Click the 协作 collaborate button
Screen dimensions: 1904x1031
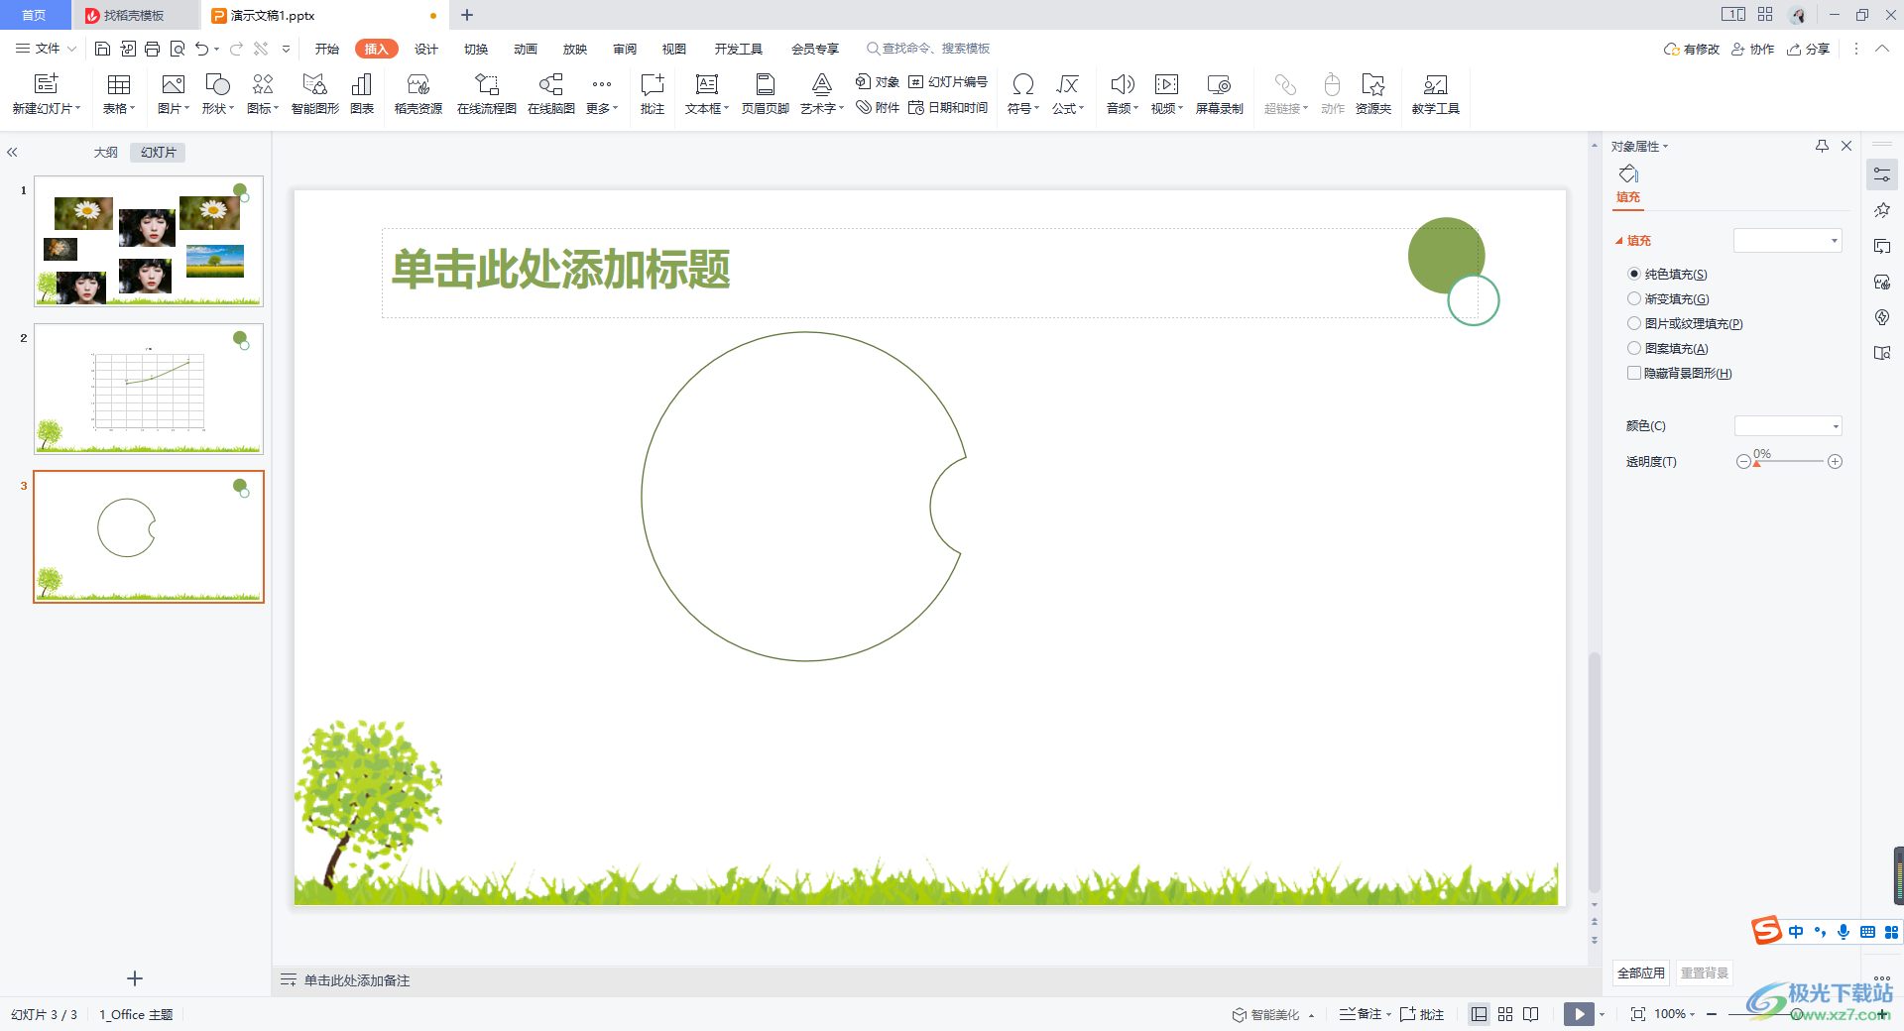pos(1752,49)
